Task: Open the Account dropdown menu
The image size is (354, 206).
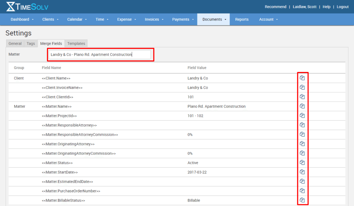Action: (x=268, y=19)
